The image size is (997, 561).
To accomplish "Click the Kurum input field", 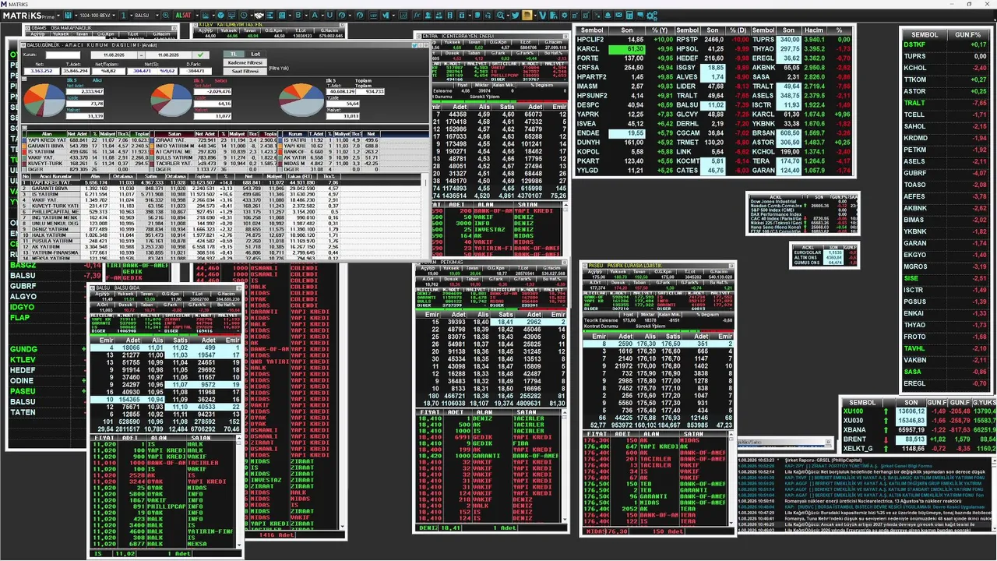I will pos(63,55).
